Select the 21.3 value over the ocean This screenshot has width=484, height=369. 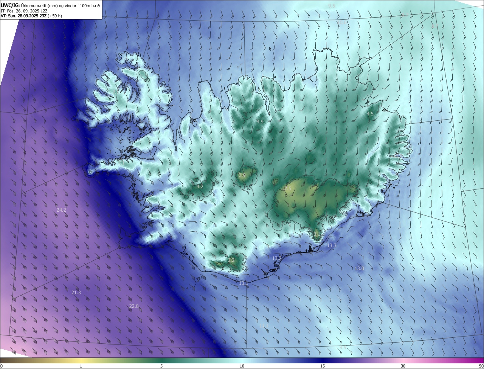coord(76,292)
